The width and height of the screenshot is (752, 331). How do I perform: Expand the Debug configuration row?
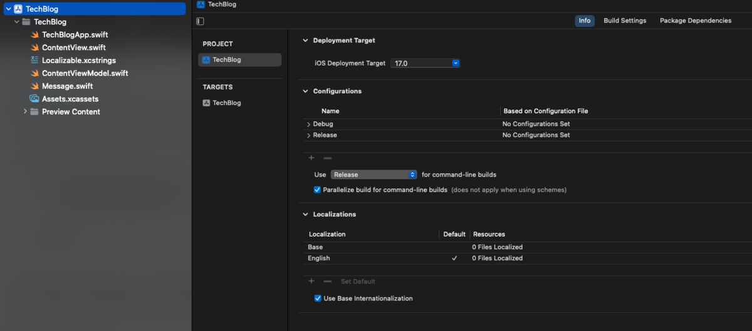(308, 125)
